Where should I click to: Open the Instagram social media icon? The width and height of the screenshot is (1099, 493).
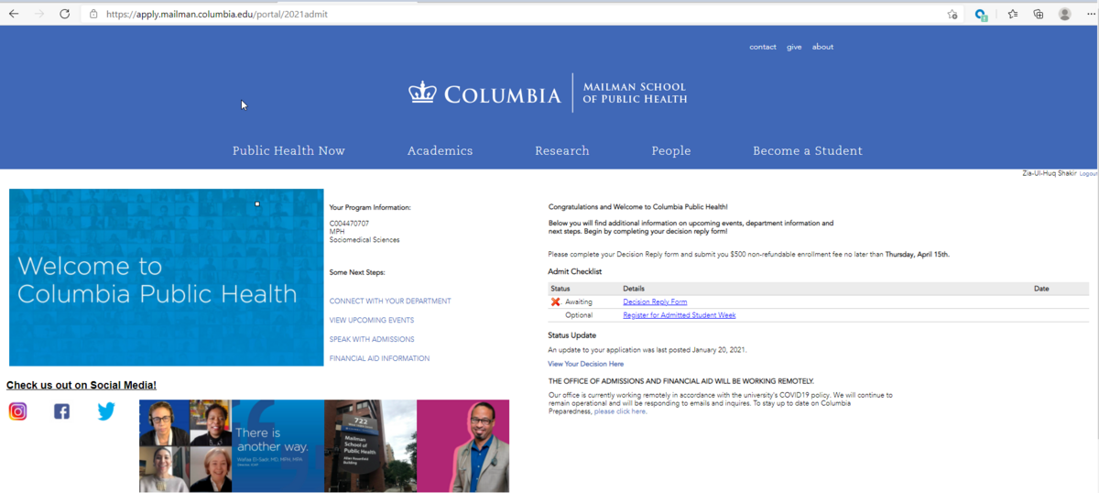click(17, 411)
